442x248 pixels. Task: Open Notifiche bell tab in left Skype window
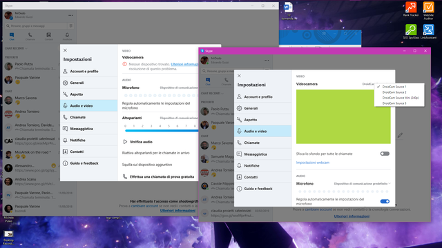[x=67, y=37]
